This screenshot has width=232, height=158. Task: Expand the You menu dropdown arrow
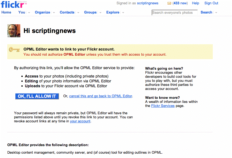point(29,13)
